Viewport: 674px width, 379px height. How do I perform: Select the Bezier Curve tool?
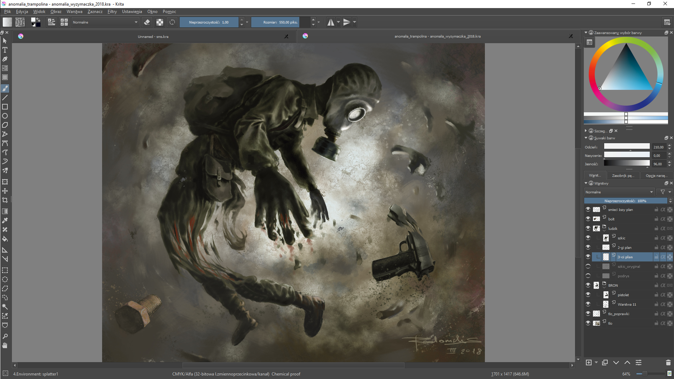[x=5, y=143]
